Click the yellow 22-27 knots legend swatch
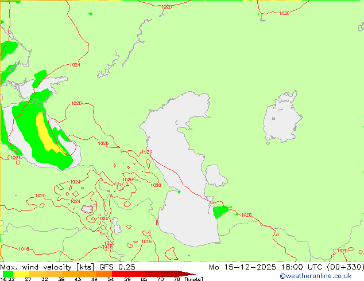Screen dimensions: 364x281 pos(21,274)
